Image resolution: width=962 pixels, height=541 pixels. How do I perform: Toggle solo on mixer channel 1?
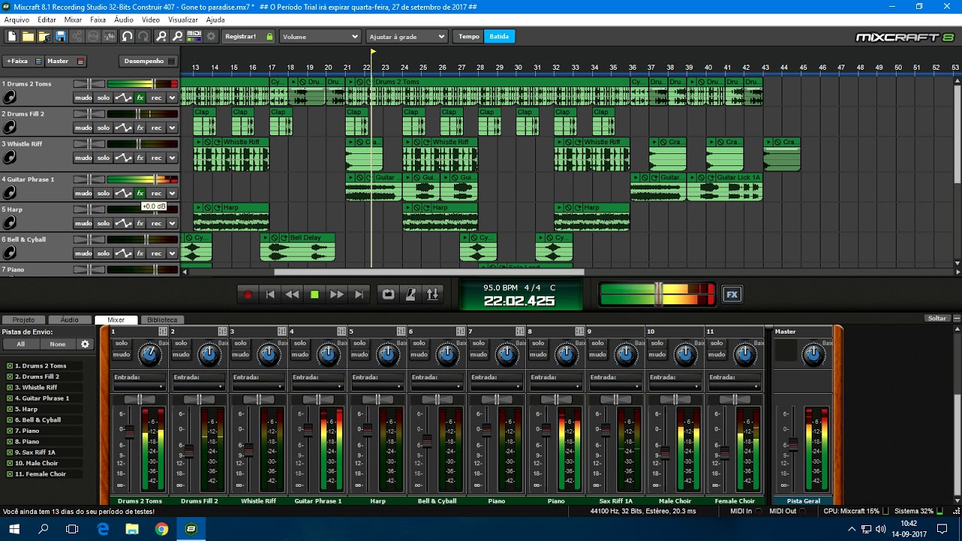tap(122, 343)
